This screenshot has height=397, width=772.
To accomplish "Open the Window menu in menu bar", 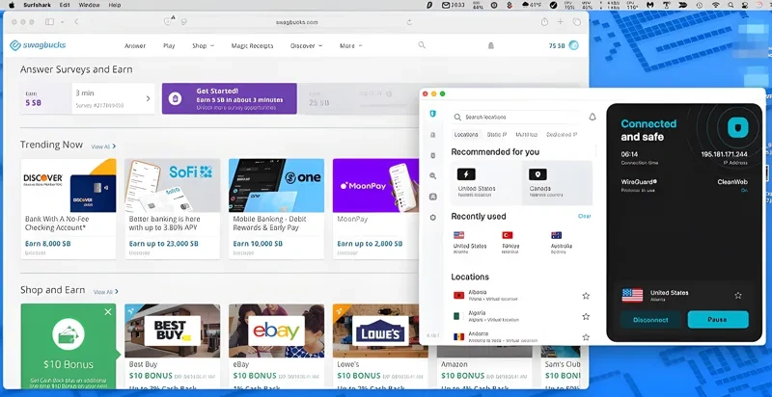I will click(x=89, y=5).
